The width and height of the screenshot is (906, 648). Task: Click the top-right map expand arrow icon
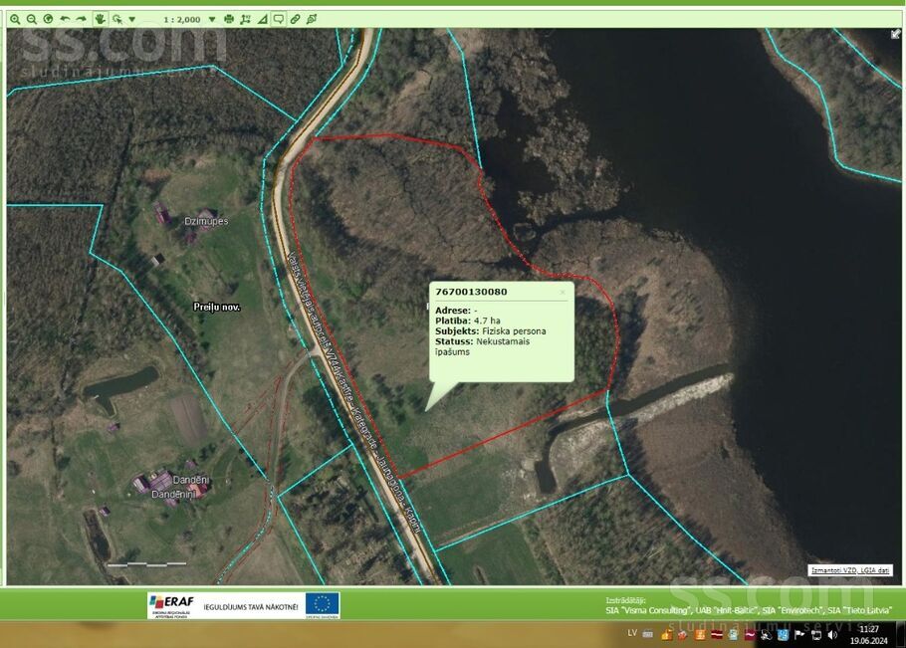(x=895, y=34)
